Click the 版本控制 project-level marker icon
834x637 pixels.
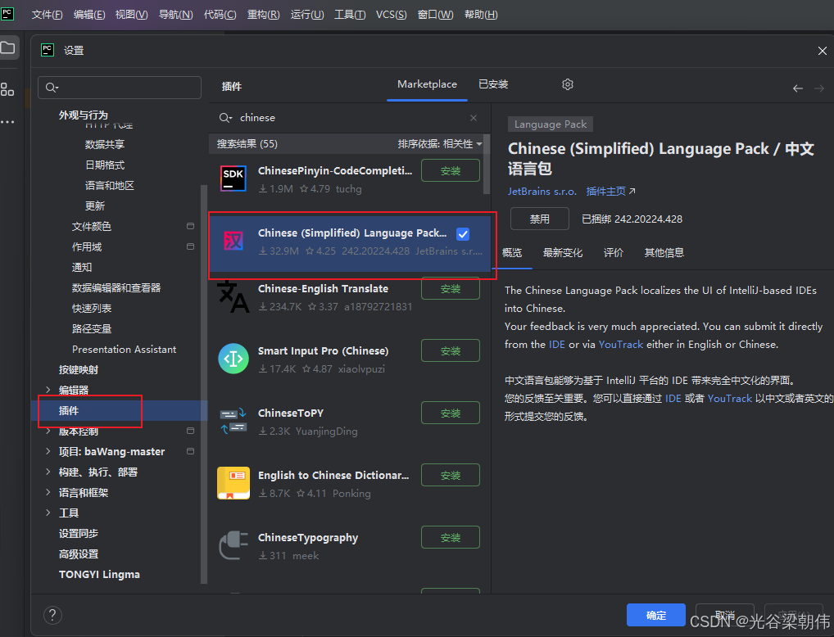190,431
